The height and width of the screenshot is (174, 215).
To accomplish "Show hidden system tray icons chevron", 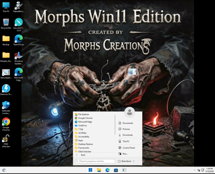I will click(194, 170).
